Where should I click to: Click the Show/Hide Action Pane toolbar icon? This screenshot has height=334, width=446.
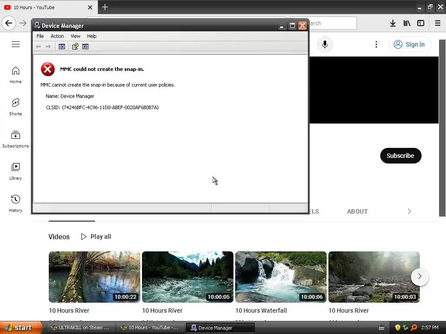coord(85,47)
